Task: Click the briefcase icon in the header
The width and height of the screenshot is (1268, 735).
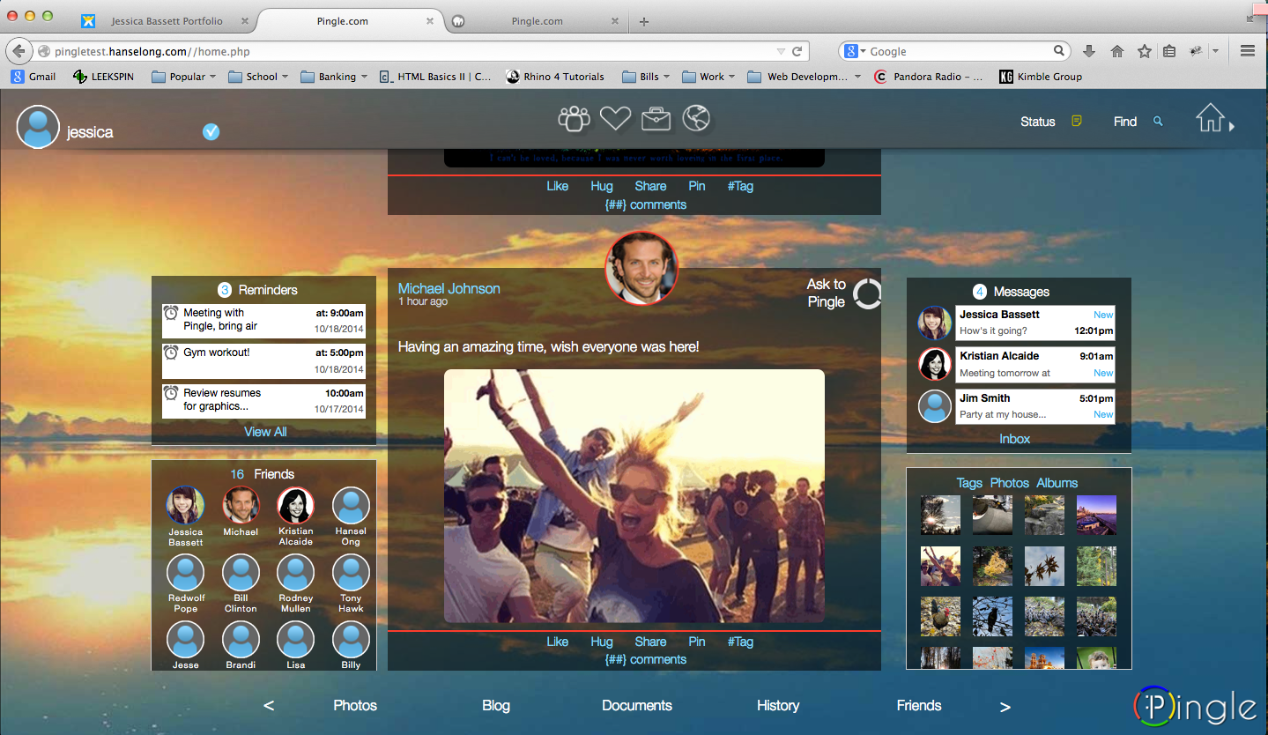Action: [656, 117]
